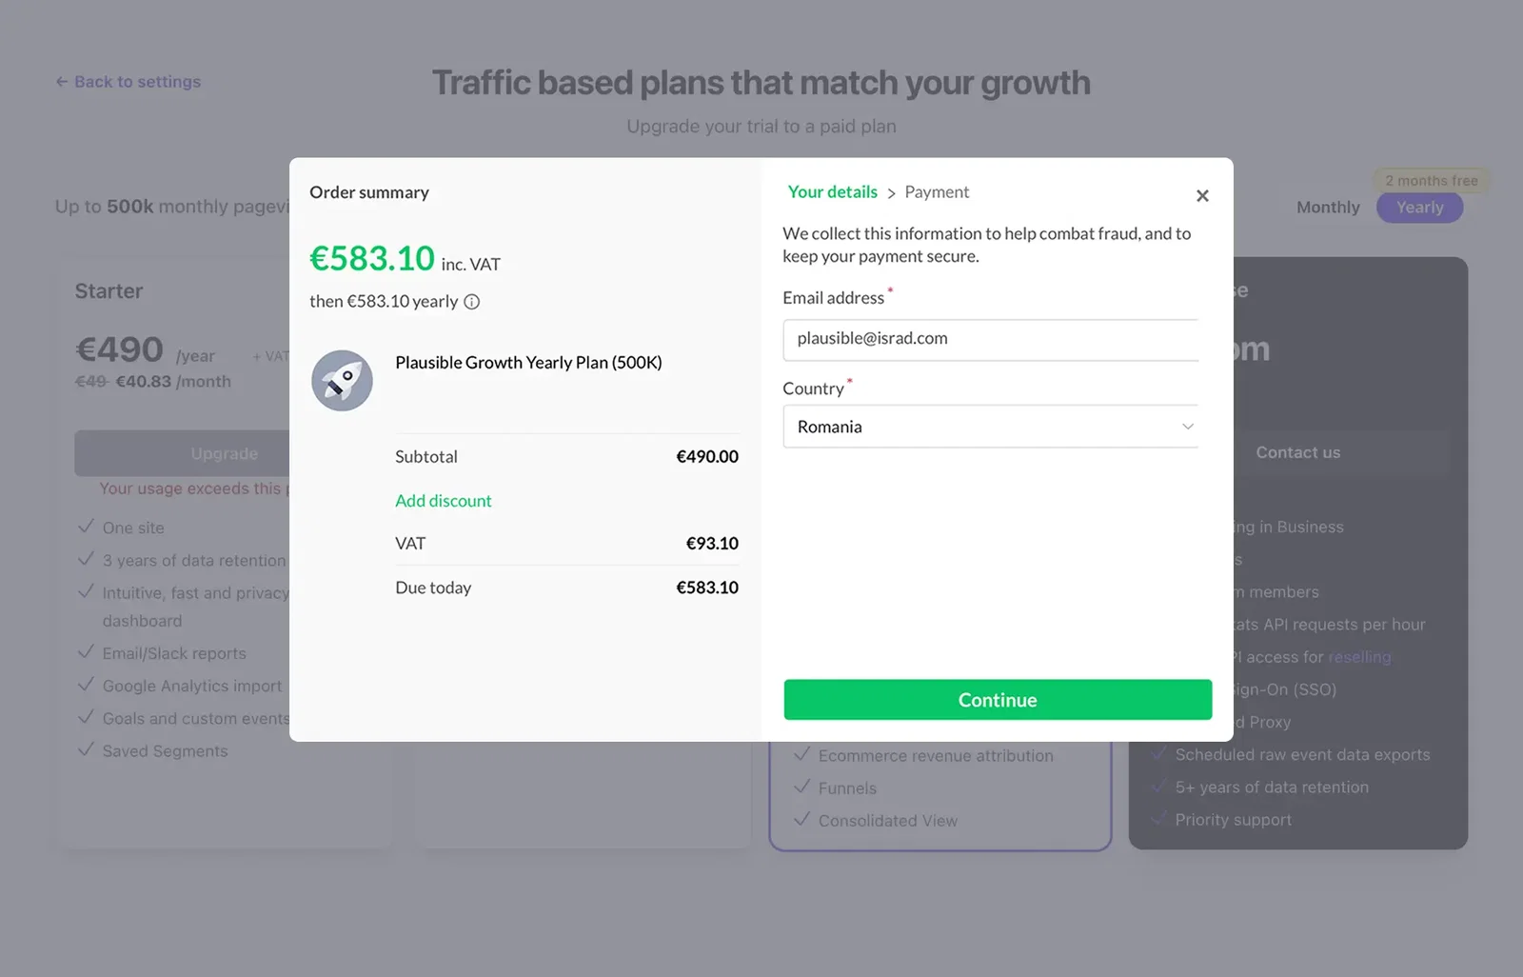This screenshot has width=1523, height=977.
Task: Click the info icon next to yearly price
Action: [472, 302]
